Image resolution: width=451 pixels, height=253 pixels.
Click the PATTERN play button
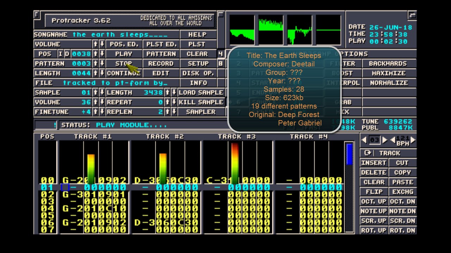click(x=161, y=54)
